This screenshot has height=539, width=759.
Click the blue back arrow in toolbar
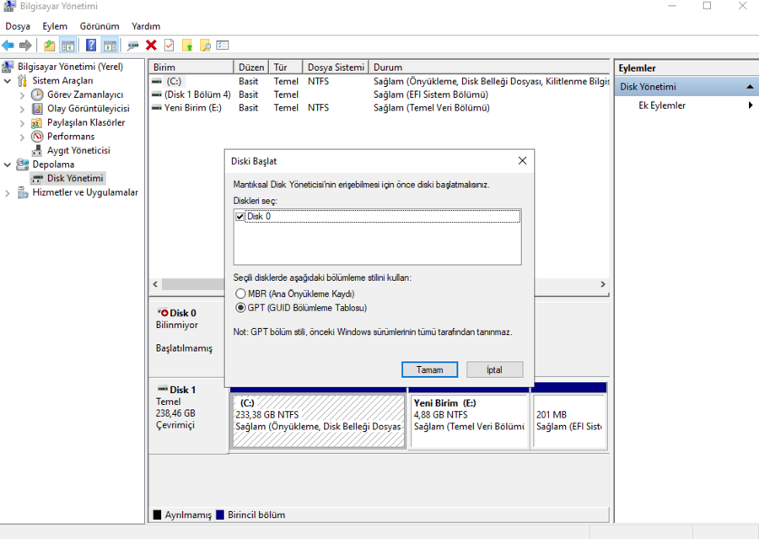coord(8,46)
